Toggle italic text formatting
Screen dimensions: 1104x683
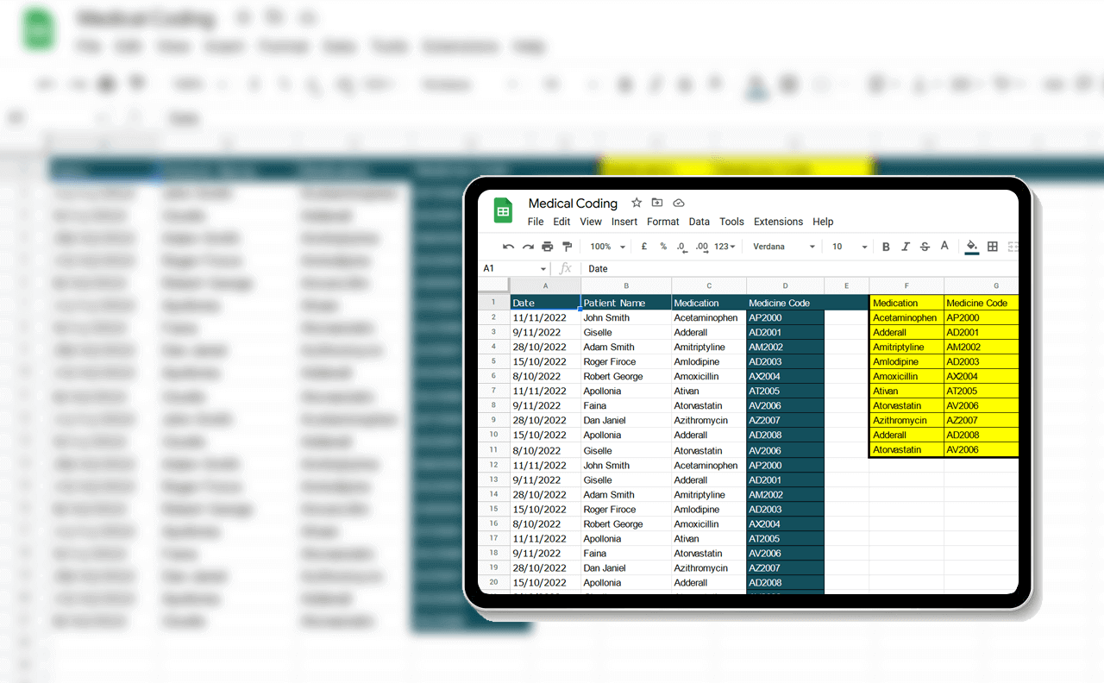click(905, 247)
